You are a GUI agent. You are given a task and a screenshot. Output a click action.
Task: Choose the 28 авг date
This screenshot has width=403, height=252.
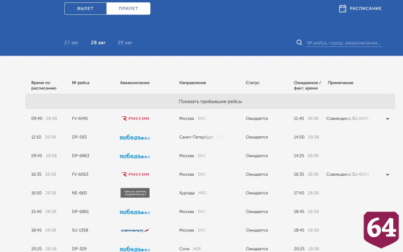(98, 42)
